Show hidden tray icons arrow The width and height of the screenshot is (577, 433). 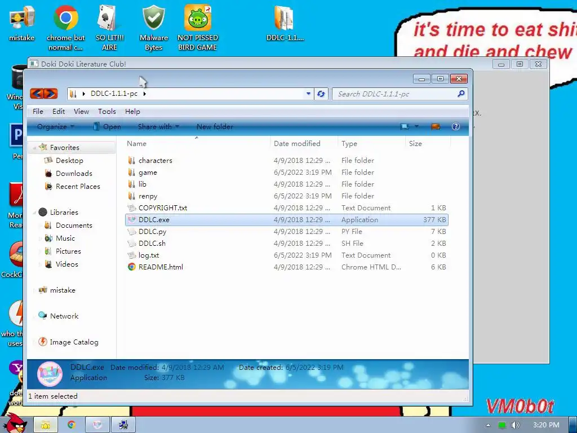[x=488, y=425]
